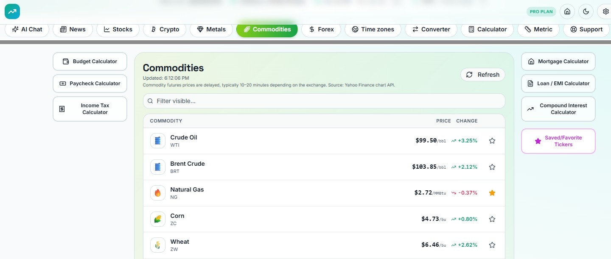Open the Support tab
The image size is (611, 259).
point(586,29)
